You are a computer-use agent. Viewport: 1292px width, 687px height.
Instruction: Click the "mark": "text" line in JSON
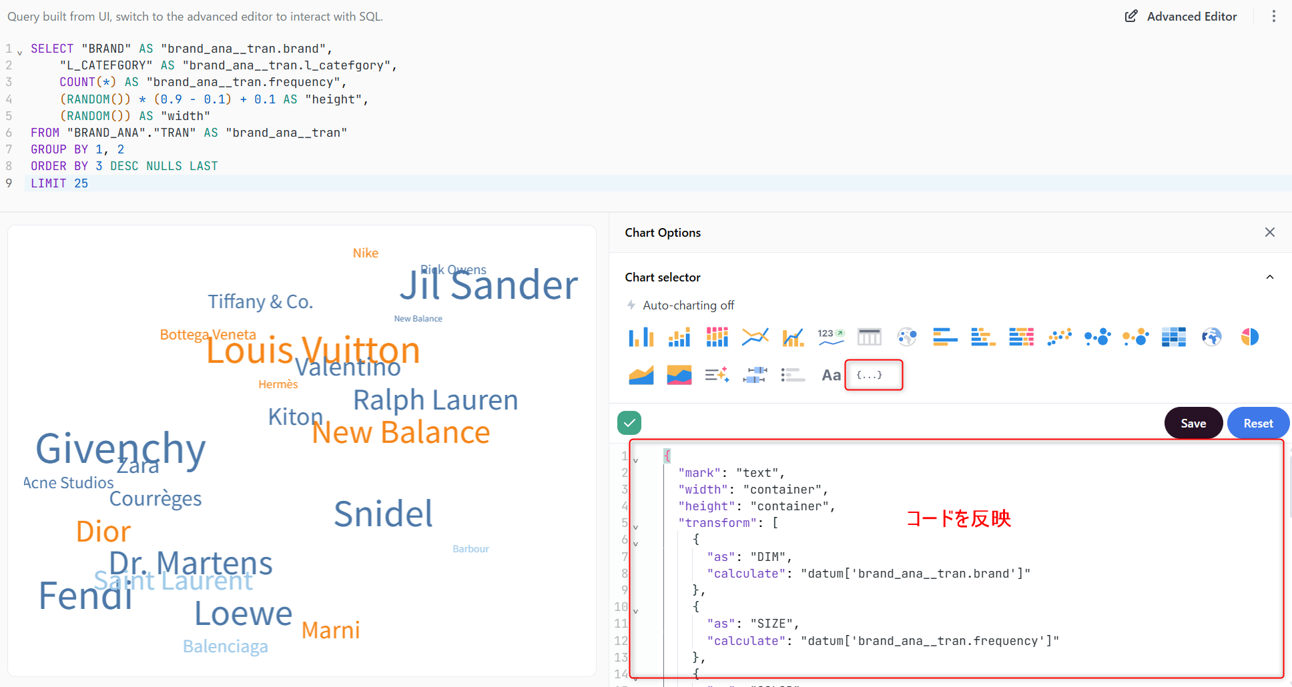[x=731, y=473]
